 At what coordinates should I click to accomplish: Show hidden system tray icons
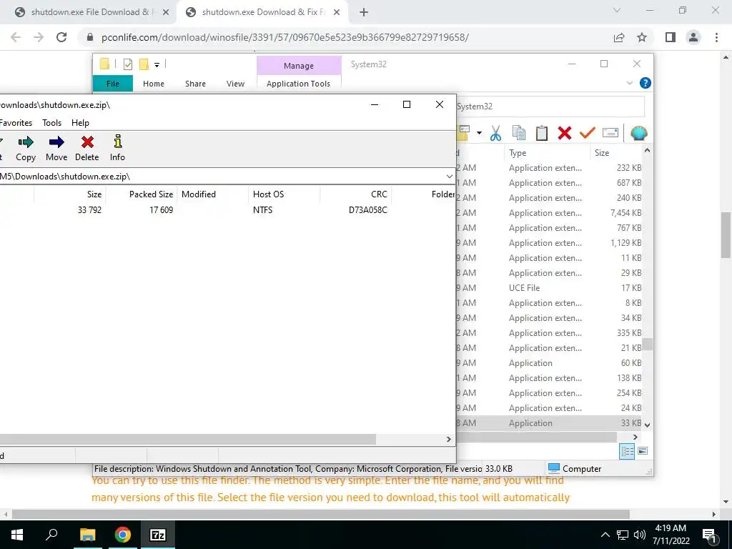point(605,535)
